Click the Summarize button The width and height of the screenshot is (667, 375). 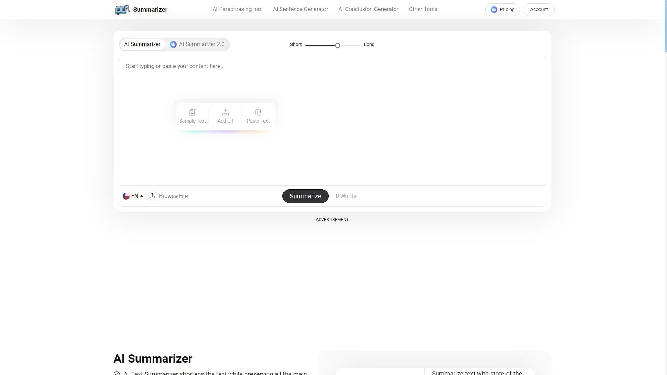coord(305,196)
